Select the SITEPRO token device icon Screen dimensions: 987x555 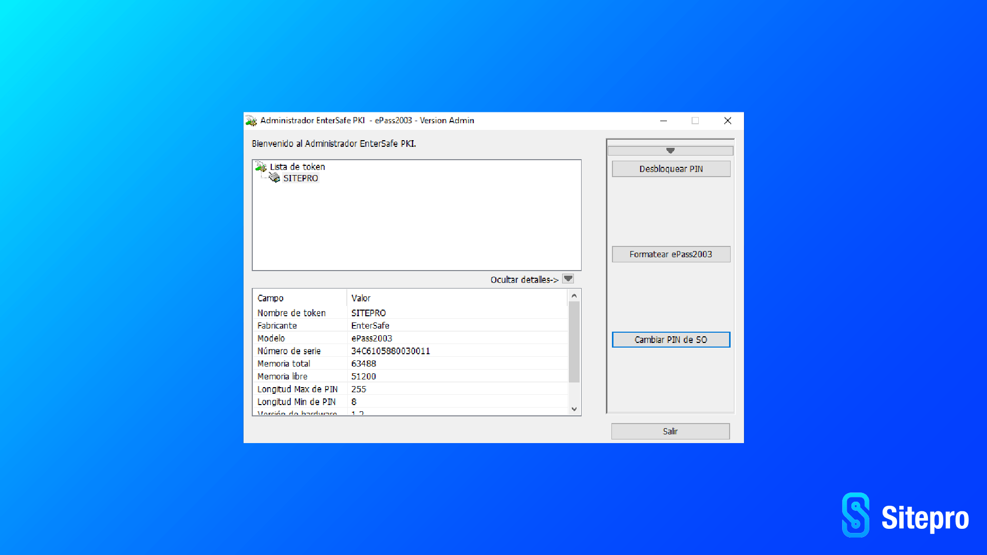(x=275, y=178)
